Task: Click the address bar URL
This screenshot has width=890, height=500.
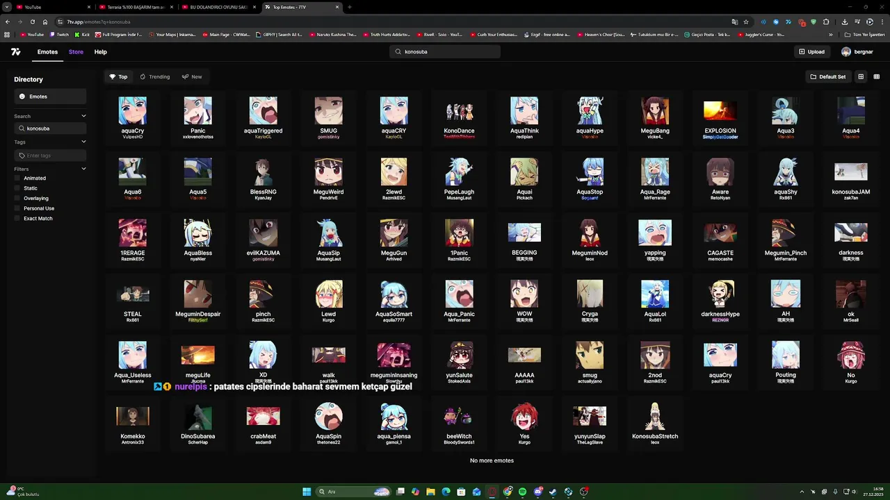Action: pos(99,22)
